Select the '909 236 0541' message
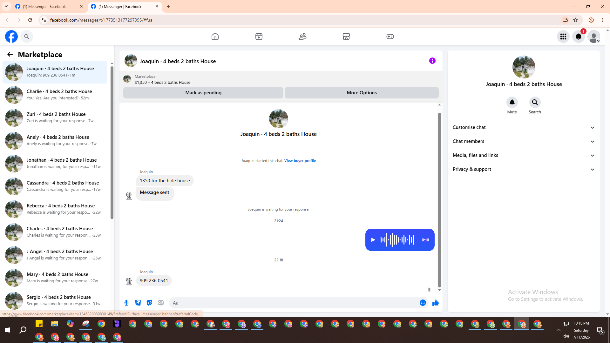The width and height of the screenshot is (610, 343). [154, 281]
